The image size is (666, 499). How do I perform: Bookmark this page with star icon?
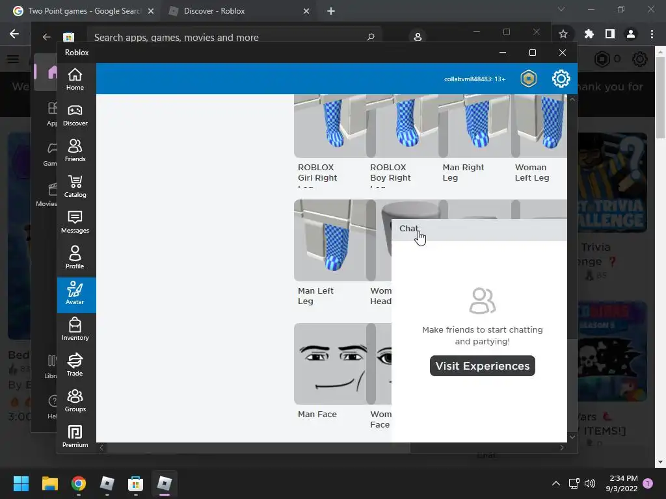click(x=563, y=34)
